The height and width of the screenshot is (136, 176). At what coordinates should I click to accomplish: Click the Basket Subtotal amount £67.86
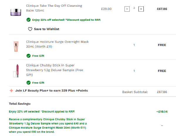[162, 92]
